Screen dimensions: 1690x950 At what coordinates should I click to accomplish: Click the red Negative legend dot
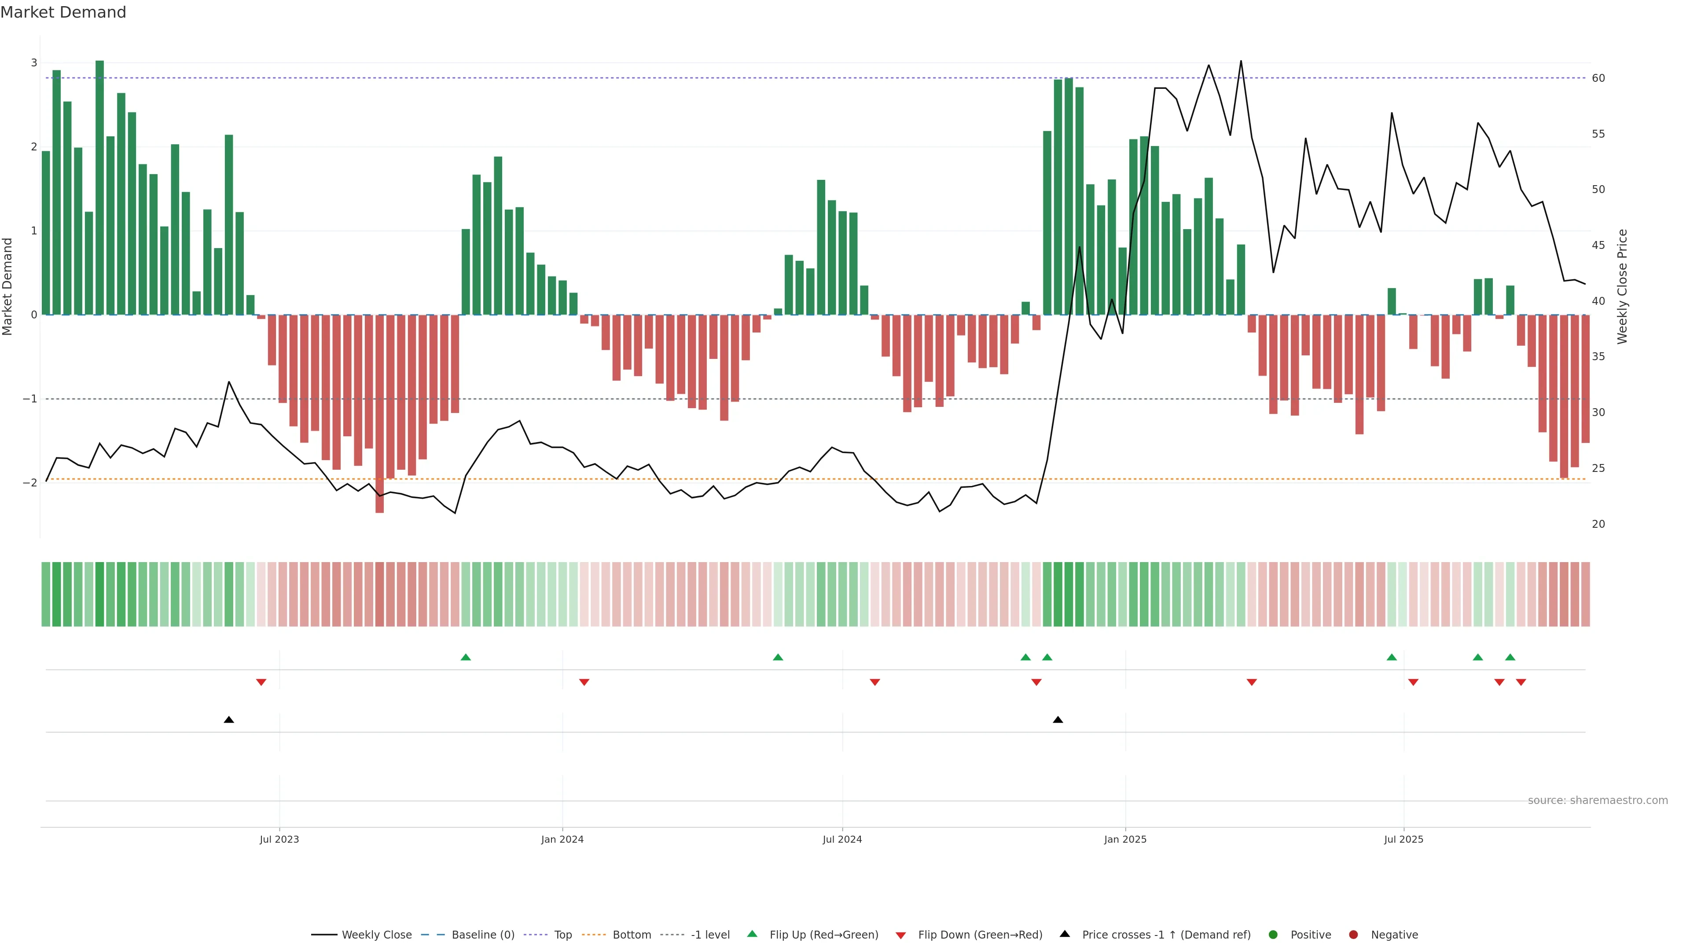click(1353, 935)
